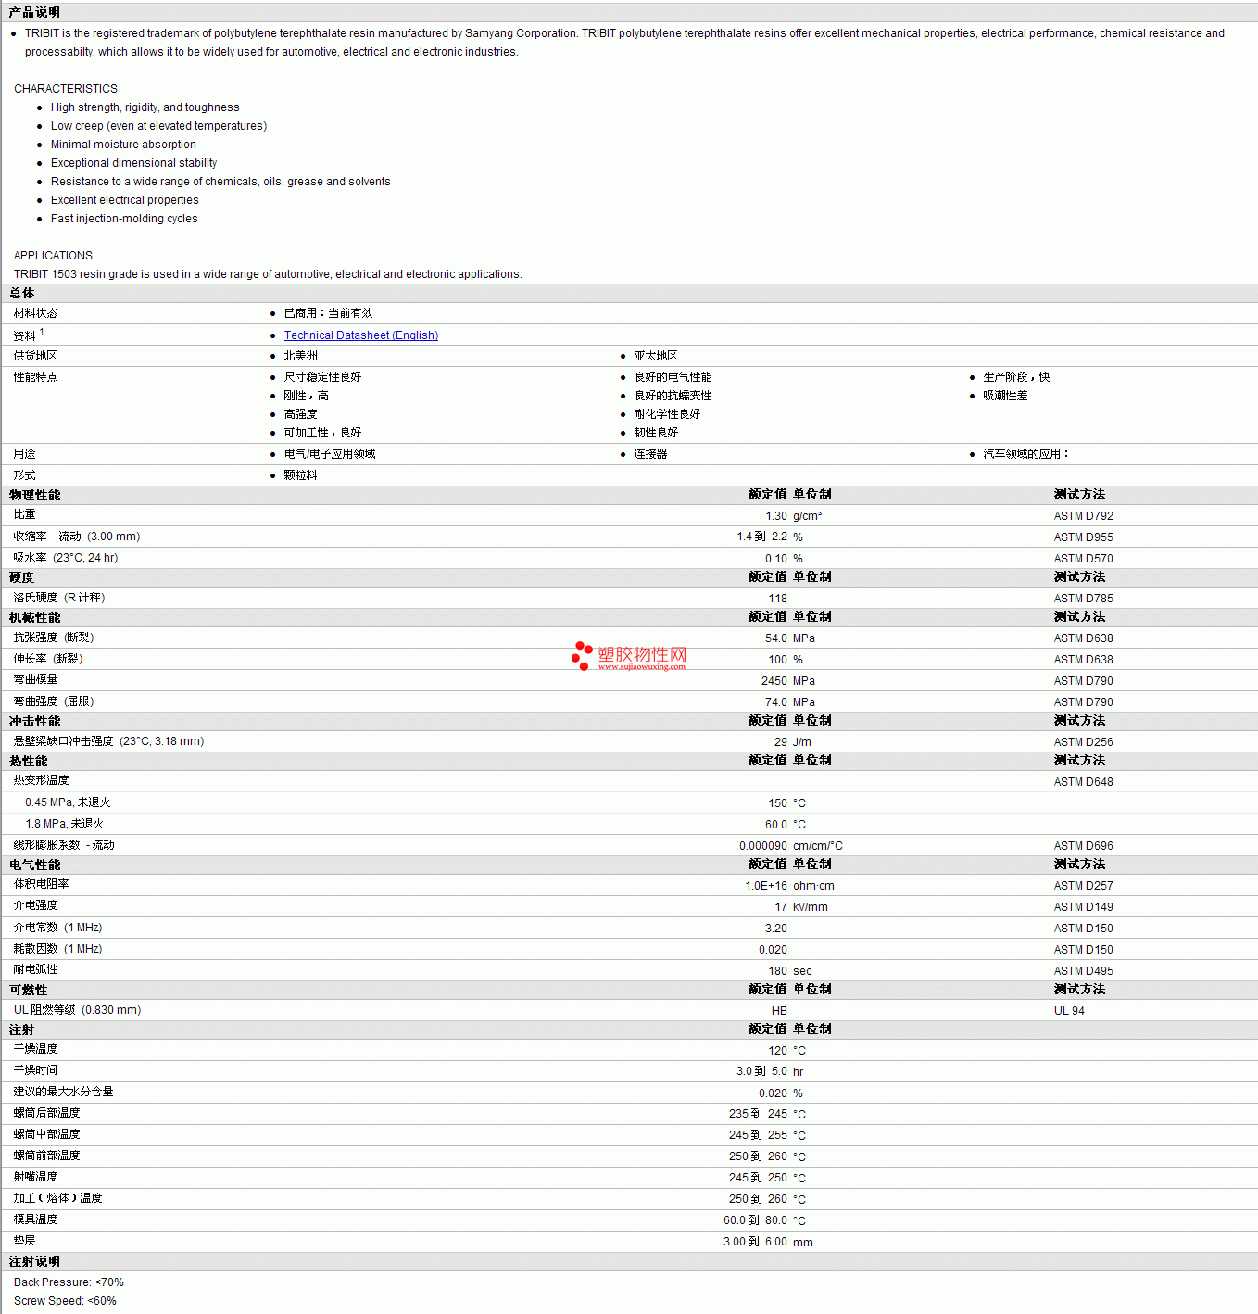Click the ASTM D256 impact test method
Viewport: 1258px width, 1314px height.
coord(1083,742)
